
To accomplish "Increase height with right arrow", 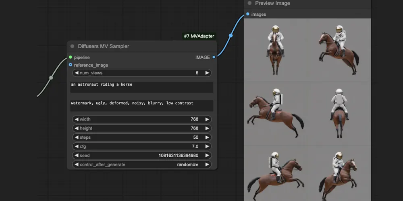I will coord(207,128).
